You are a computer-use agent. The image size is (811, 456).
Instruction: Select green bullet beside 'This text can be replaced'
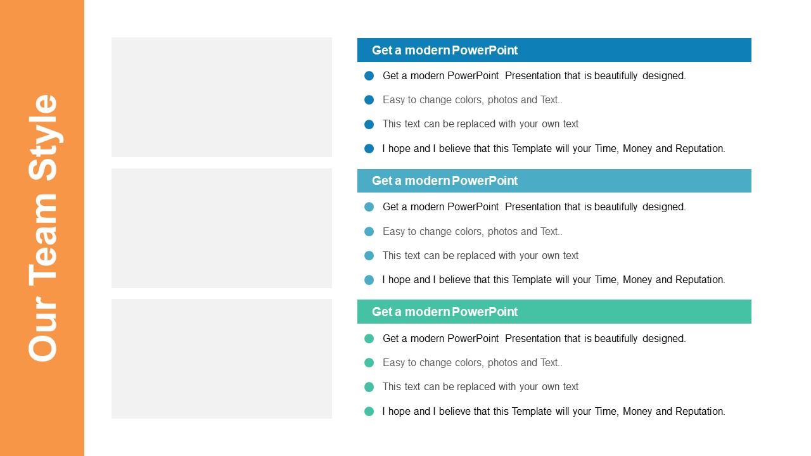pyautogui.click(x=369, y=387)
